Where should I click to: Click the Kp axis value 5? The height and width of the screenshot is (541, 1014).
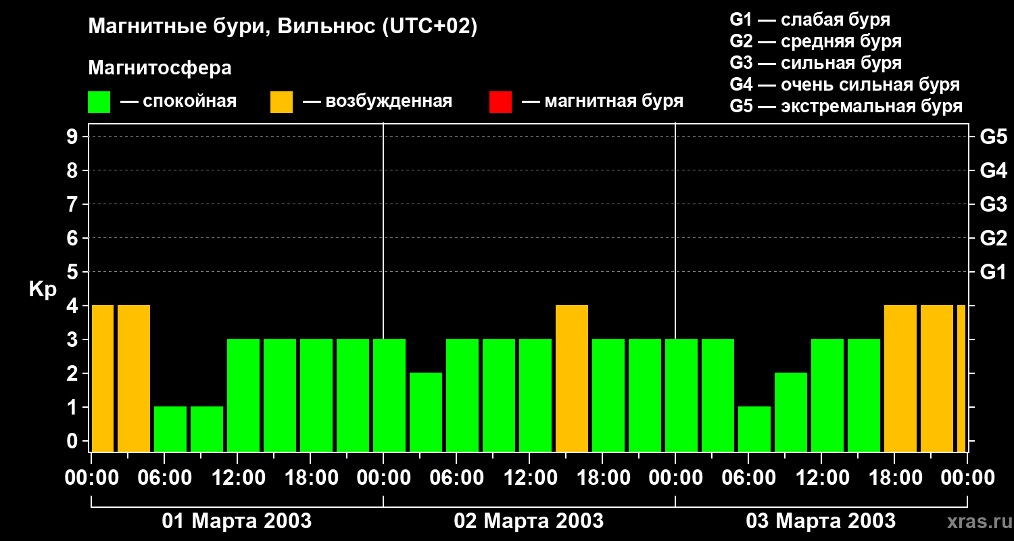click(74, 272)
